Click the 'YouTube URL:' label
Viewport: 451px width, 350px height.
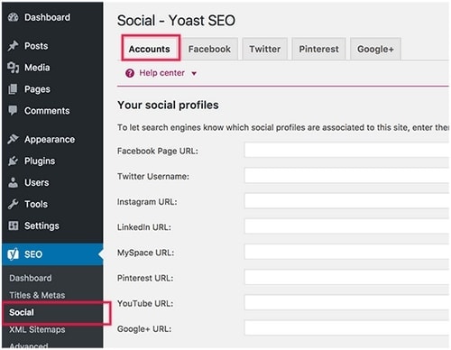[x=145, y=303]
